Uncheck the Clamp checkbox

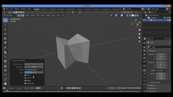pos(25,81)
